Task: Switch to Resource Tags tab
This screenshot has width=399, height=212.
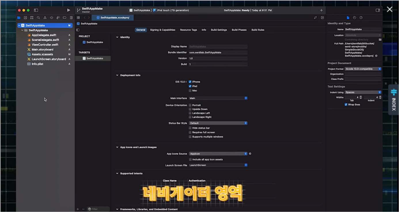Action: point(188,30)
